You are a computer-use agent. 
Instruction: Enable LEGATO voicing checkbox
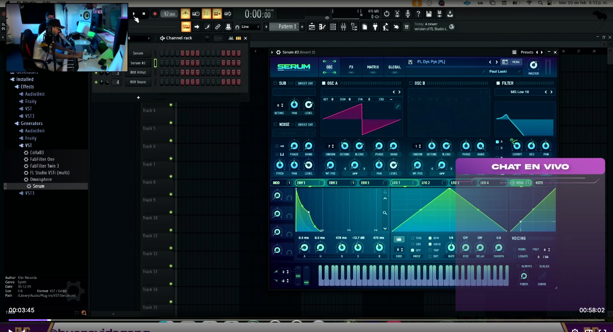click(515, 256)
